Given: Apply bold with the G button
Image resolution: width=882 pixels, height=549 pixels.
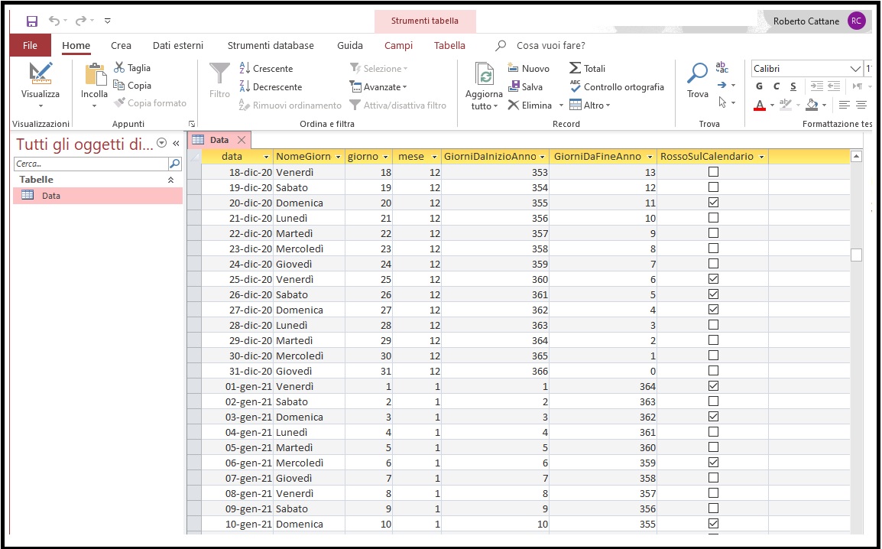Looking at the screenshot, I should [760, 86].
